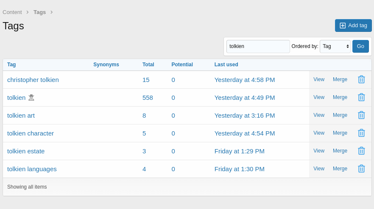Merge the tolkien art tag
This screenshot has width=374, height=209.
(x=340, y=115)
